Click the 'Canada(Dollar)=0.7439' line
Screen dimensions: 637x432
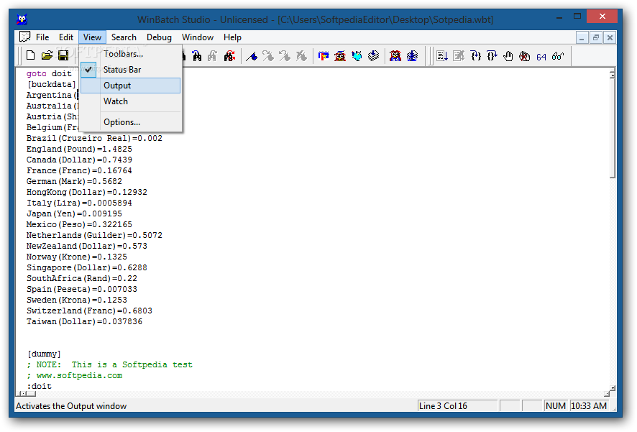coord(79,160)
